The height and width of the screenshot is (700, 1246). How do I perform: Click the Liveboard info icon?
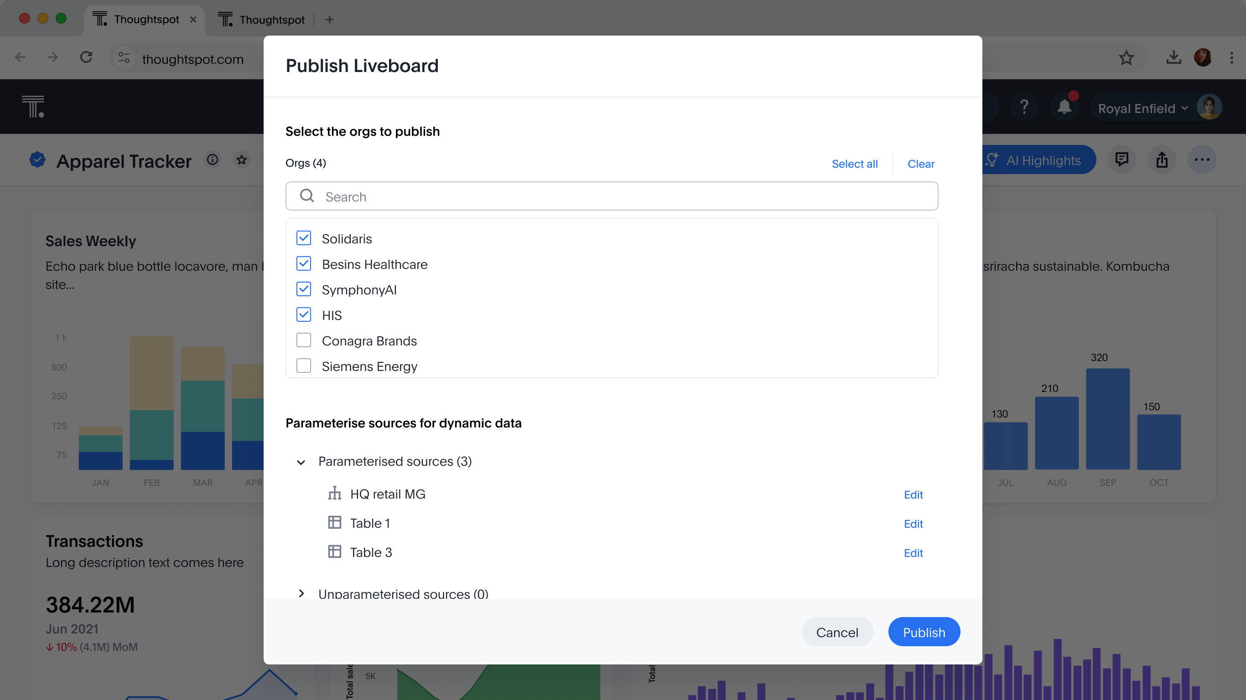click(213, 160)
